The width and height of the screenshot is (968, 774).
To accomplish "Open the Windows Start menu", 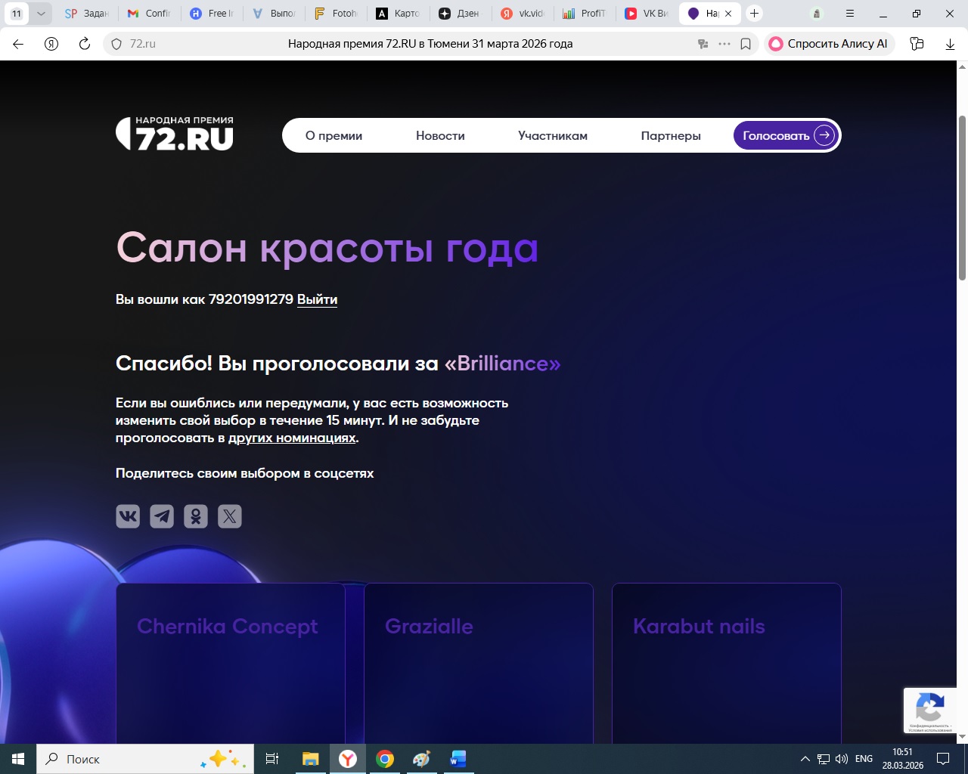I will [x=18, y=759].
